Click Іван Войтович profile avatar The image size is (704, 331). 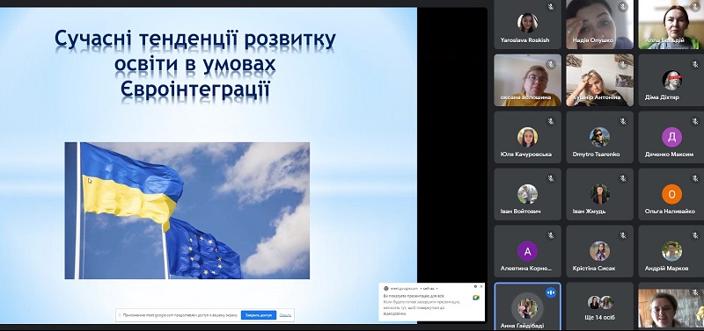527,194
